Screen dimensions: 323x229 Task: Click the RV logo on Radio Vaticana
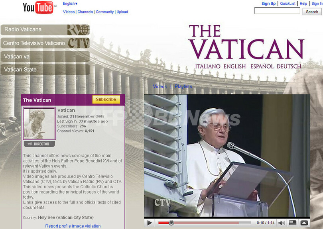coord(78,30)
